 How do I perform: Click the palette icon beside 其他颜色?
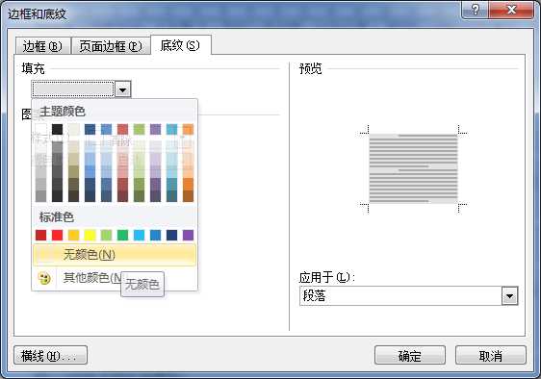click(x=44, y=278)
